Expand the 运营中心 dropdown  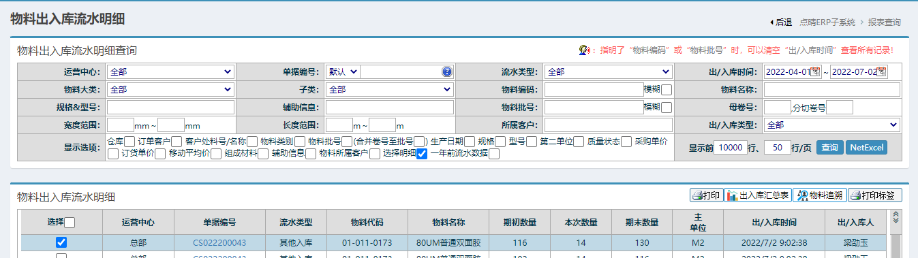pos(170,71)
